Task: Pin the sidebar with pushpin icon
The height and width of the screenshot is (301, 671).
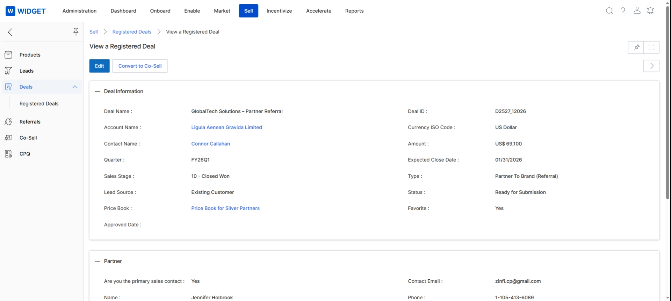Action: pos(76,32)
